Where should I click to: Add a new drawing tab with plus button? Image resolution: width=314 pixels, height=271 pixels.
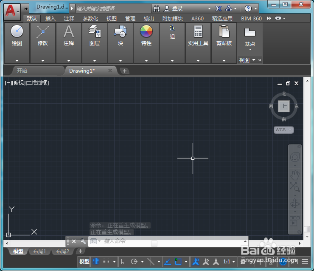click(125, 71)
